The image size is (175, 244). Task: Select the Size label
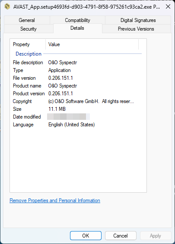point(17,109)
